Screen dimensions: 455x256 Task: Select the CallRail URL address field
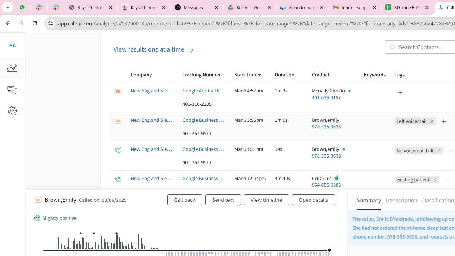coord(256,23)
